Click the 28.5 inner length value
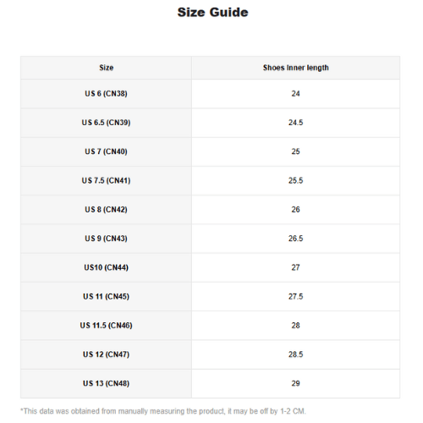The image size is (423, 423). point(295,354)
